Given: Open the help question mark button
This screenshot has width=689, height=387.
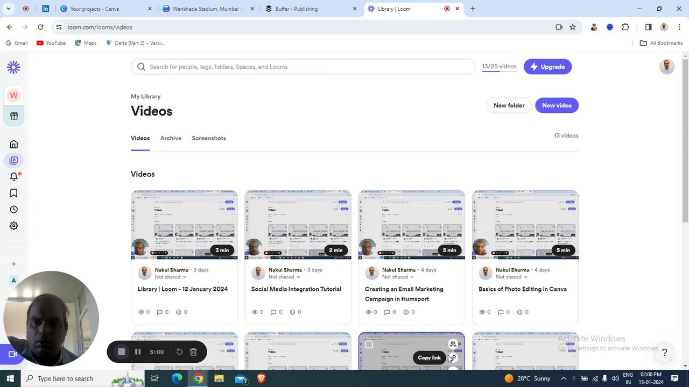Looking at the screenshot, I should pyautogui.click(x=664, y=353).
